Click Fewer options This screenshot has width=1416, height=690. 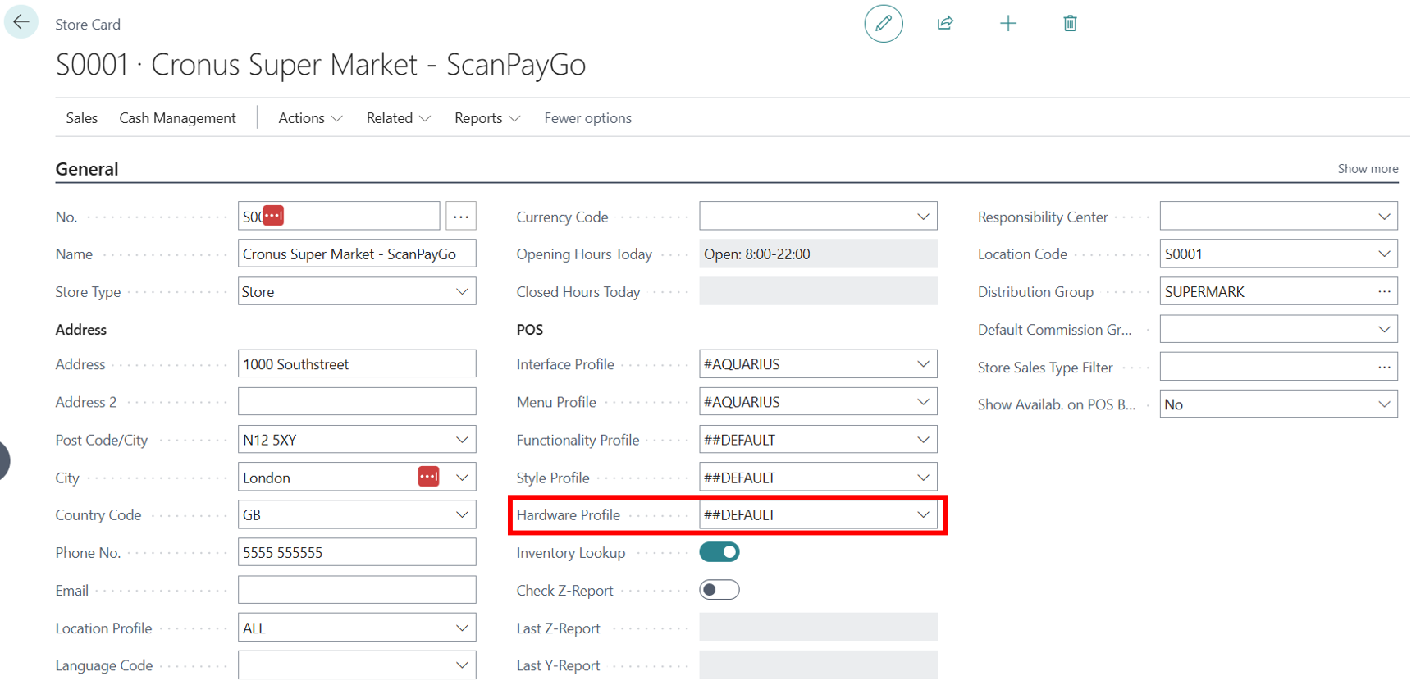click(x=587, y=118)
